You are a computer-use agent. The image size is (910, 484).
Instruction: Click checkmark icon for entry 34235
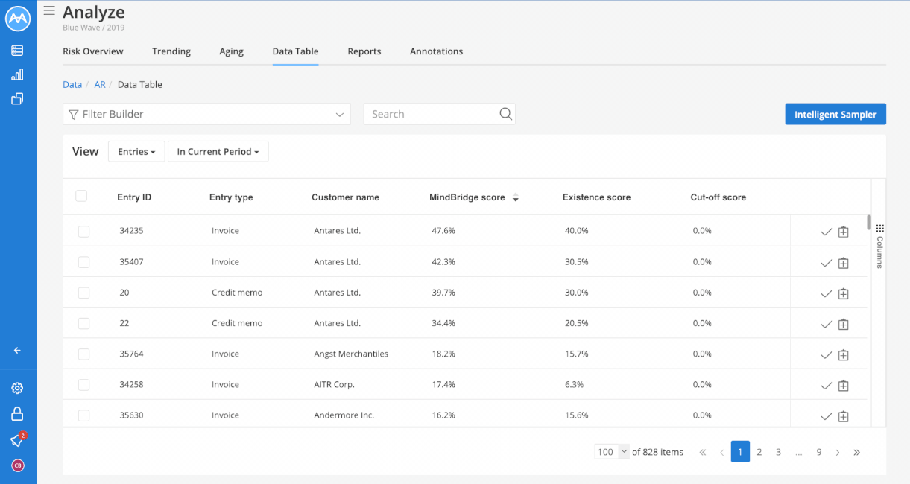coord(826,232)
